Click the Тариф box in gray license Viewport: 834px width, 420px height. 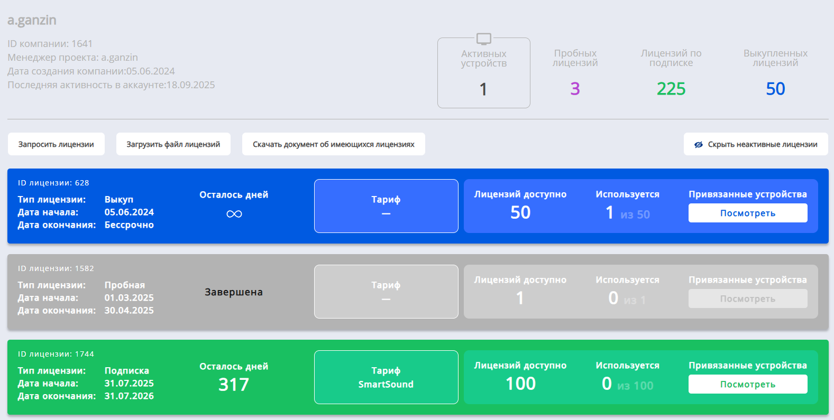[x=386, y=292]
